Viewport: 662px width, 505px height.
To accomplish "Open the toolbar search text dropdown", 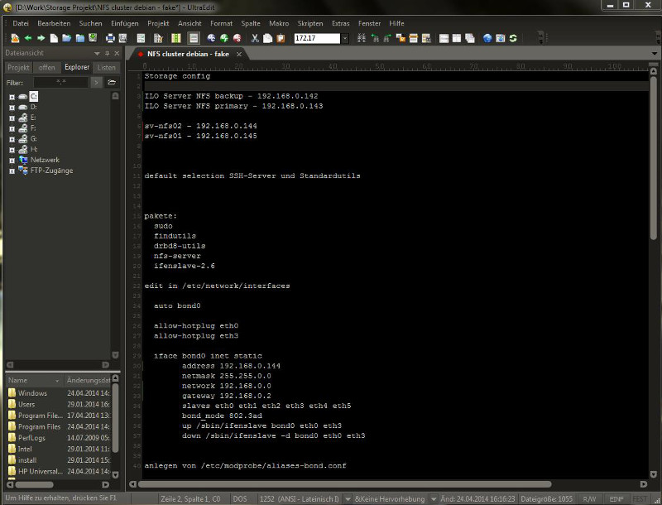I will point(345,38).
